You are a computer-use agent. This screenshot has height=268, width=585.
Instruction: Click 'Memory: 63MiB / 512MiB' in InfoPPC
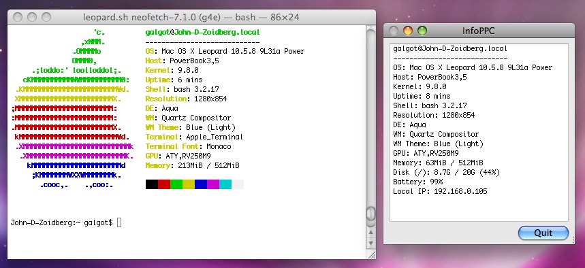(x=438, y=163)
